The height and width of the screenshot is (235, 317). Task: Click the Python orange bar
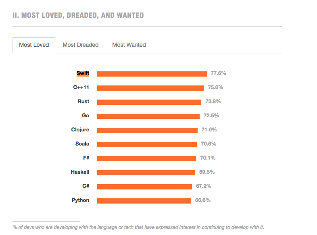(x=144, y=201)
